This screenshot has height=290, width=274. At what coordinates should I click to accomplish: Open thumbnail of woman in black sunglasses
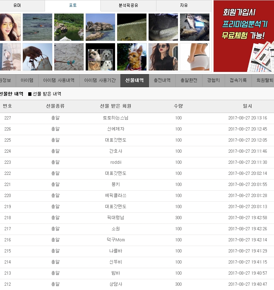click(x=163, y=57)
